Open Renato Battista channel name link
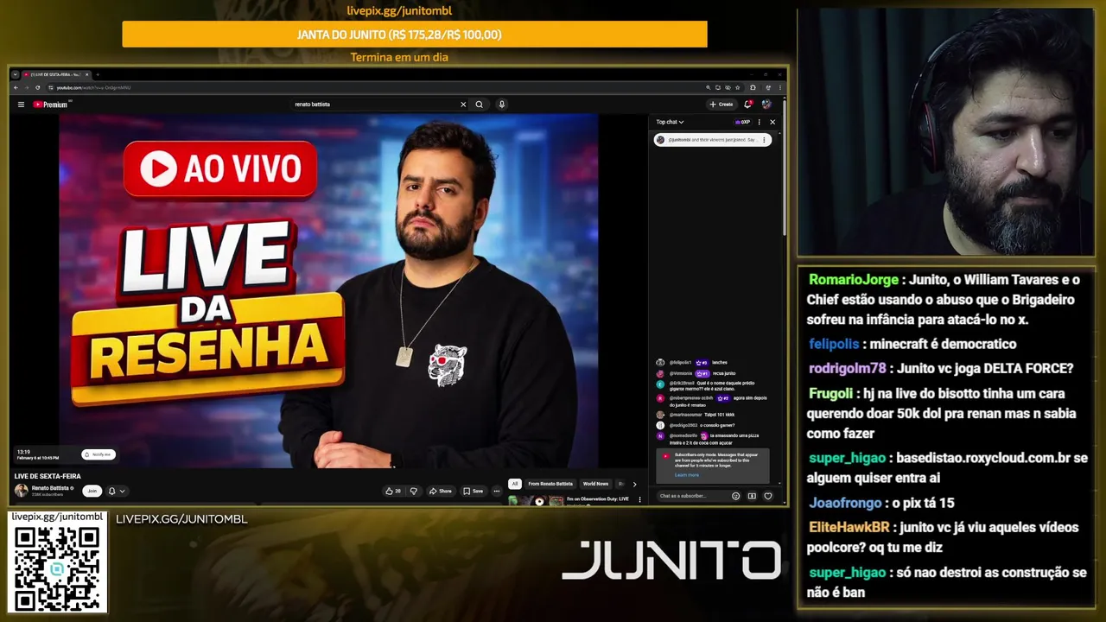This screenshot has width=1106, height=622. [x=51, y=488]
